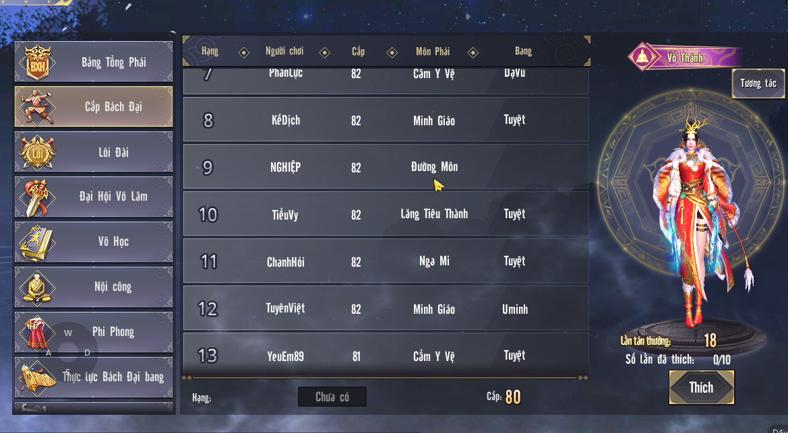Image resolution: width=788 pixels, height=433 pixels.
Task: Select rank 10 player TiểuVy row
Action: tap(386, 214)
